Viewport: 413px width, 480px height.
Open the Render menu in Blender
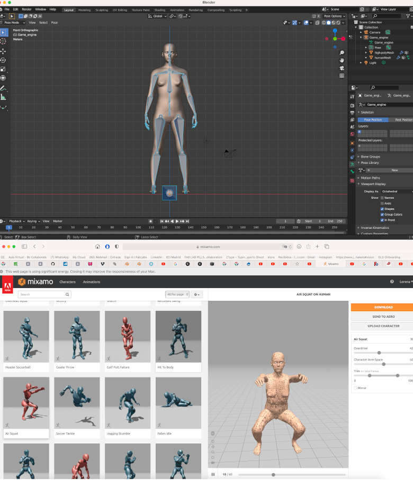pyautogui.click(x=26, y=10)
